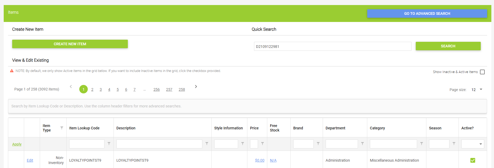Viewport: 494px width, 168px height.
Task: Click the Quick Search input field
Action: 333,46
